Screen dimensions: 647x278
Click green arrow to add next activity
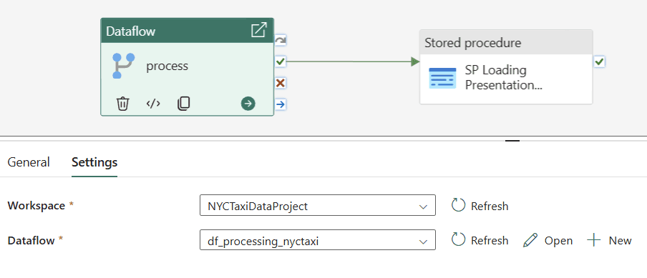point(248,104)
